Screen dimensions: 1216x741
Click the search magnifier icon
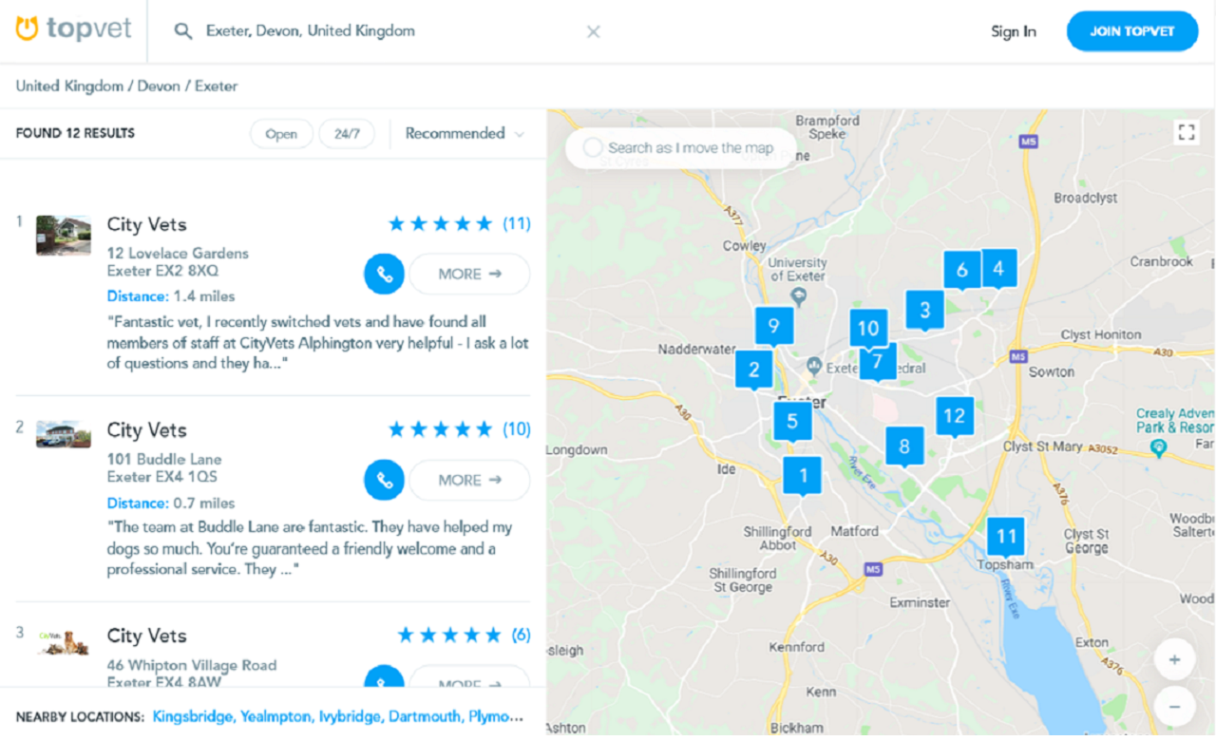click(x=183, y=31)
